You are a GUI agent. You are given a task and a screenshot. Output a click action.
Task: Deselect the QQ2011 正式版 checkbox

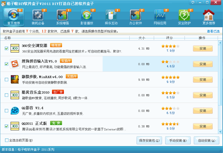6,126
